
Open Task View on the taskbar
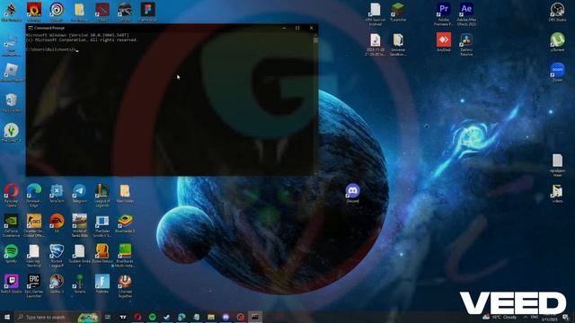coord(108,317)
